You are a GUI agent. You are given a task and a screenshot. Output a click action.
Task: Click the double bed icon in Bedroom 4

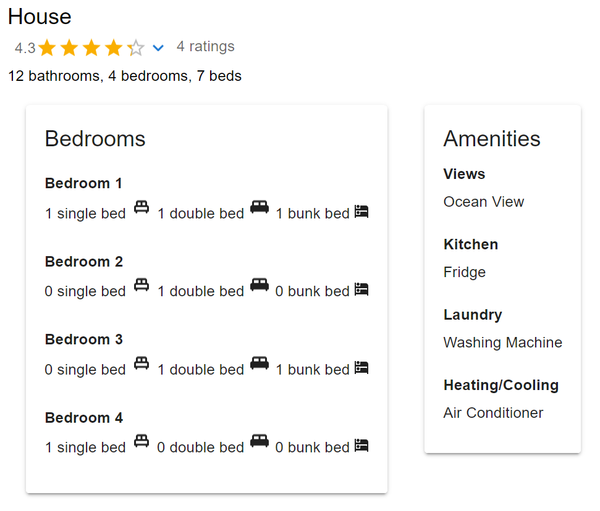260,441
